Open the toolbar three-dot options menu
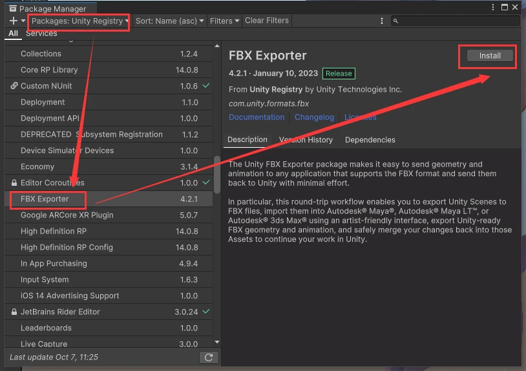Screen dimensions: 526x371 click(382, 21)
